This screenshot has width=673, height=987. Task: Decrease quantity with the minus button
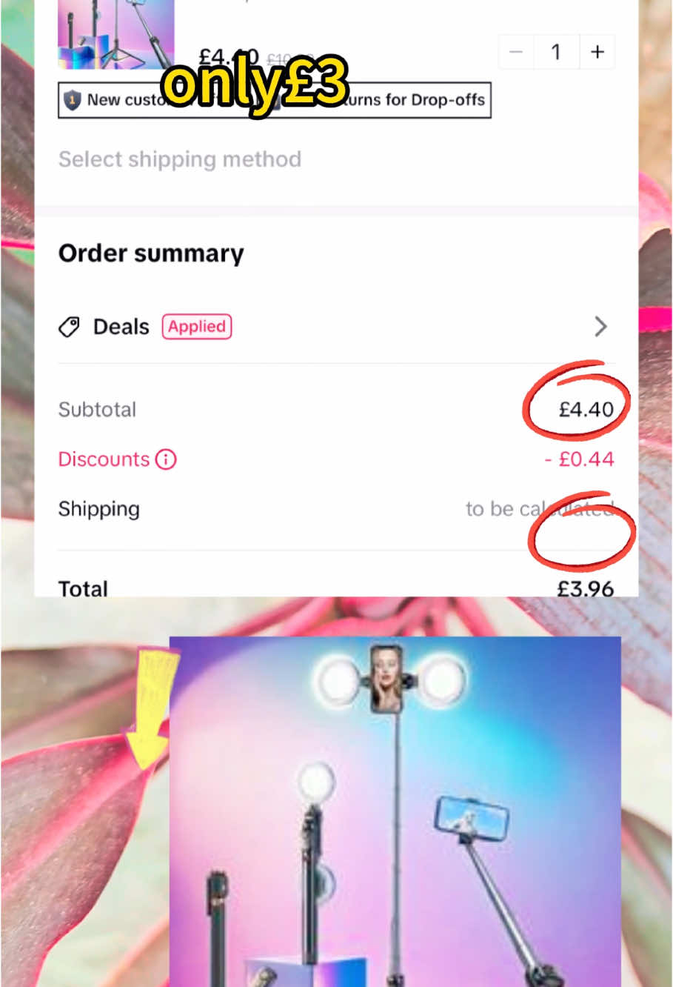coord(517,52)
